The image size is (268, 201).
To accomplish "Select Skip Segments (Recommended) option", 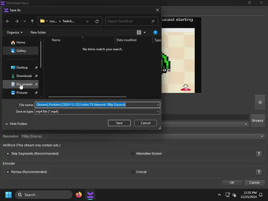I will [33, 154].
